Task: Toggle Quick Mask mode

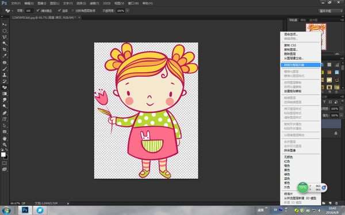Action: click(5, 163)
